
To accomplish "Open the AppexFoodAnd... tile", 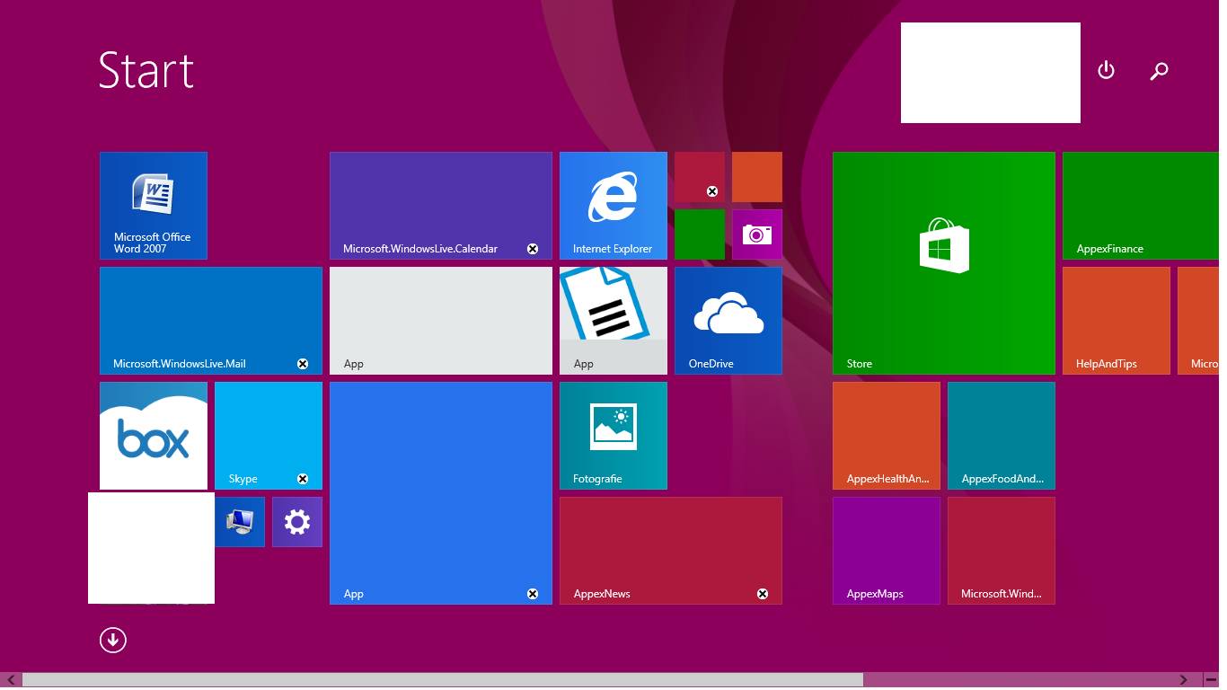I will tap(1002, 436).
